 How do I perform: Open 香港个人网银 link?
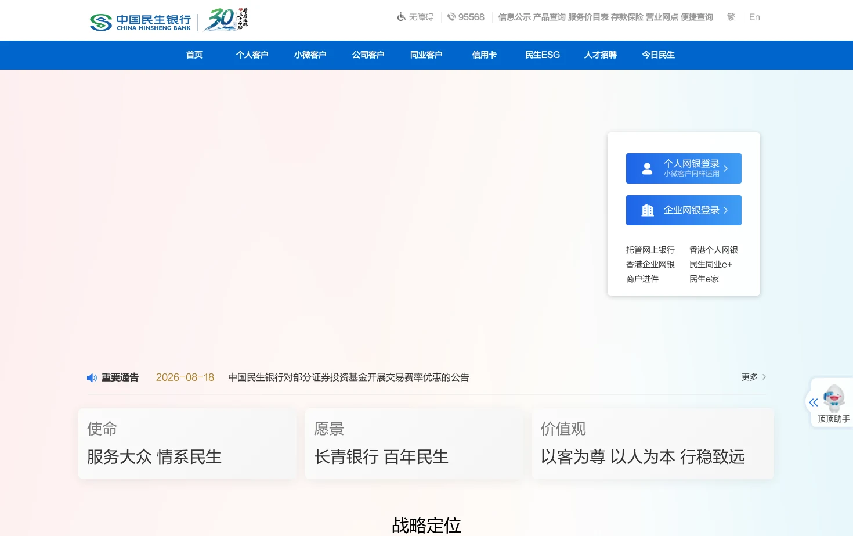(x=714, y=250)
